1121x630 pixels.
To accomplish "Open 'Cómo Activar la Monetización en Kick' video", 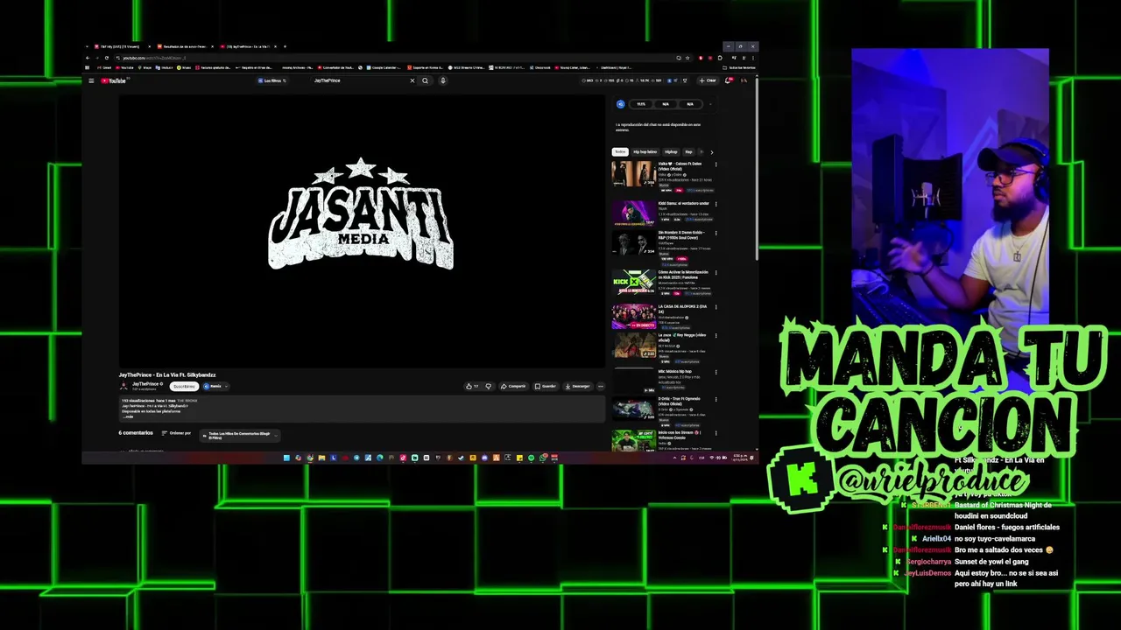I will click(x=633, y=282).
